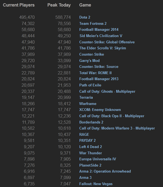Open Garry's Mod game link
The width and height of the screenshot is (163, 187).
pyautogui.click(x=89, y=61)
